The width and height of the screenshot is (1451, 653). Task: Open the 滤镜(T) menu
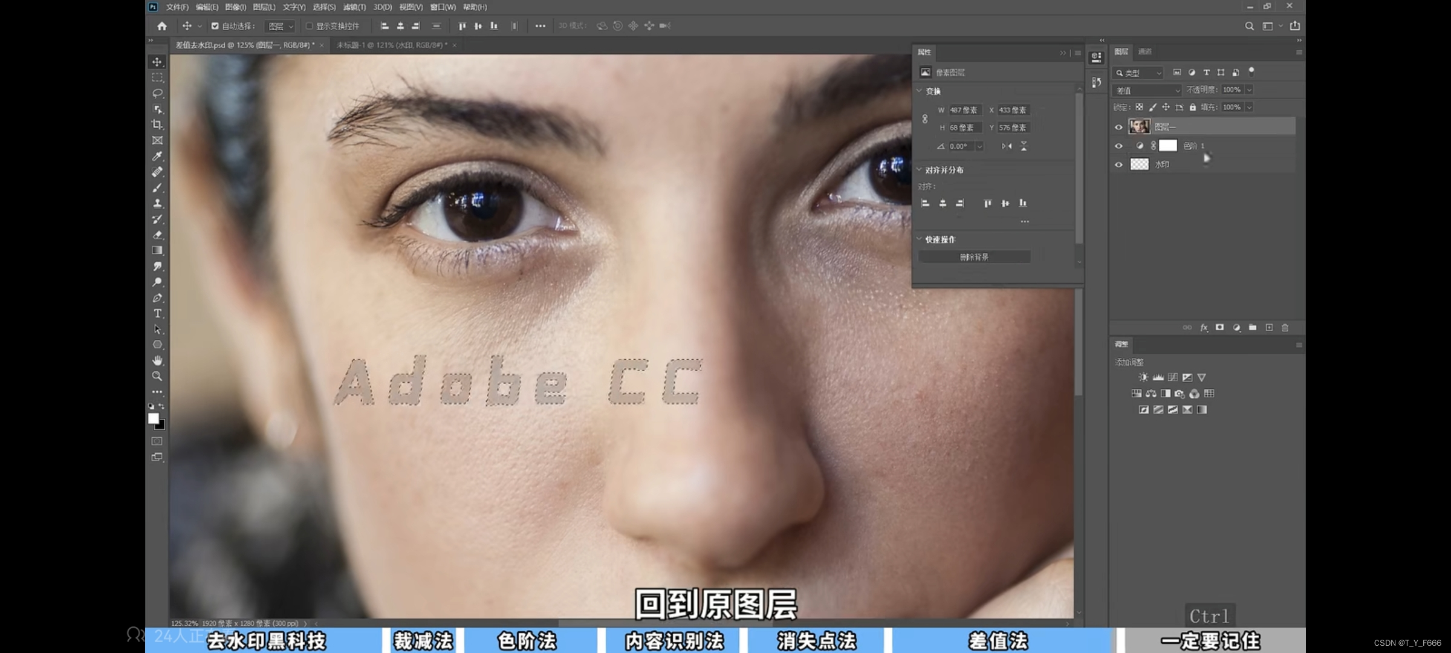point(354,7)
